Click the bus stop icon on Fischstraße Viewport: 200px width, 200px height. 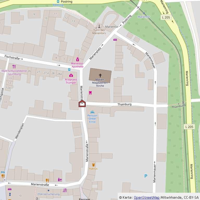(69, 70)
